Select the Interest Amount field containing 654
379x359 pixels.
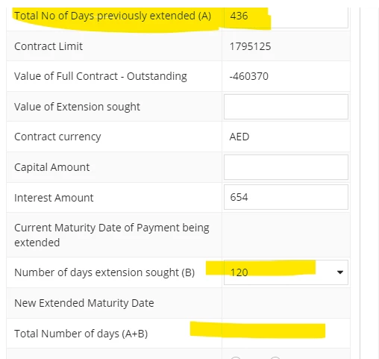tap(286, 197)
